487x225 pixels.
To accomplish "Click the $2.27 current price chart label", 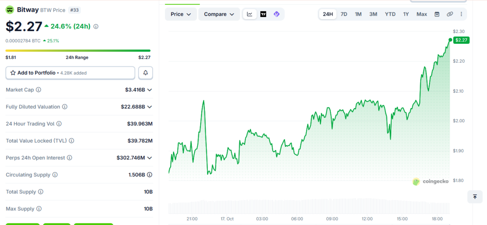I will click(x=461, y=40).
